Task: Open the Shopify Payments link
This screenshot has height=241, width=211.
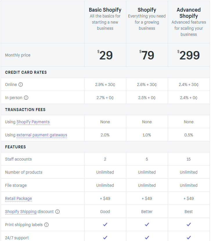Action: pyautogui.click(x=33, y=122)
